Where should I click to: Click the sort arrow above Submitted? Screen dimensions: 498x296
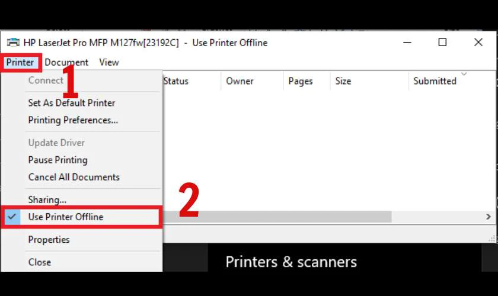click(464, 74)
